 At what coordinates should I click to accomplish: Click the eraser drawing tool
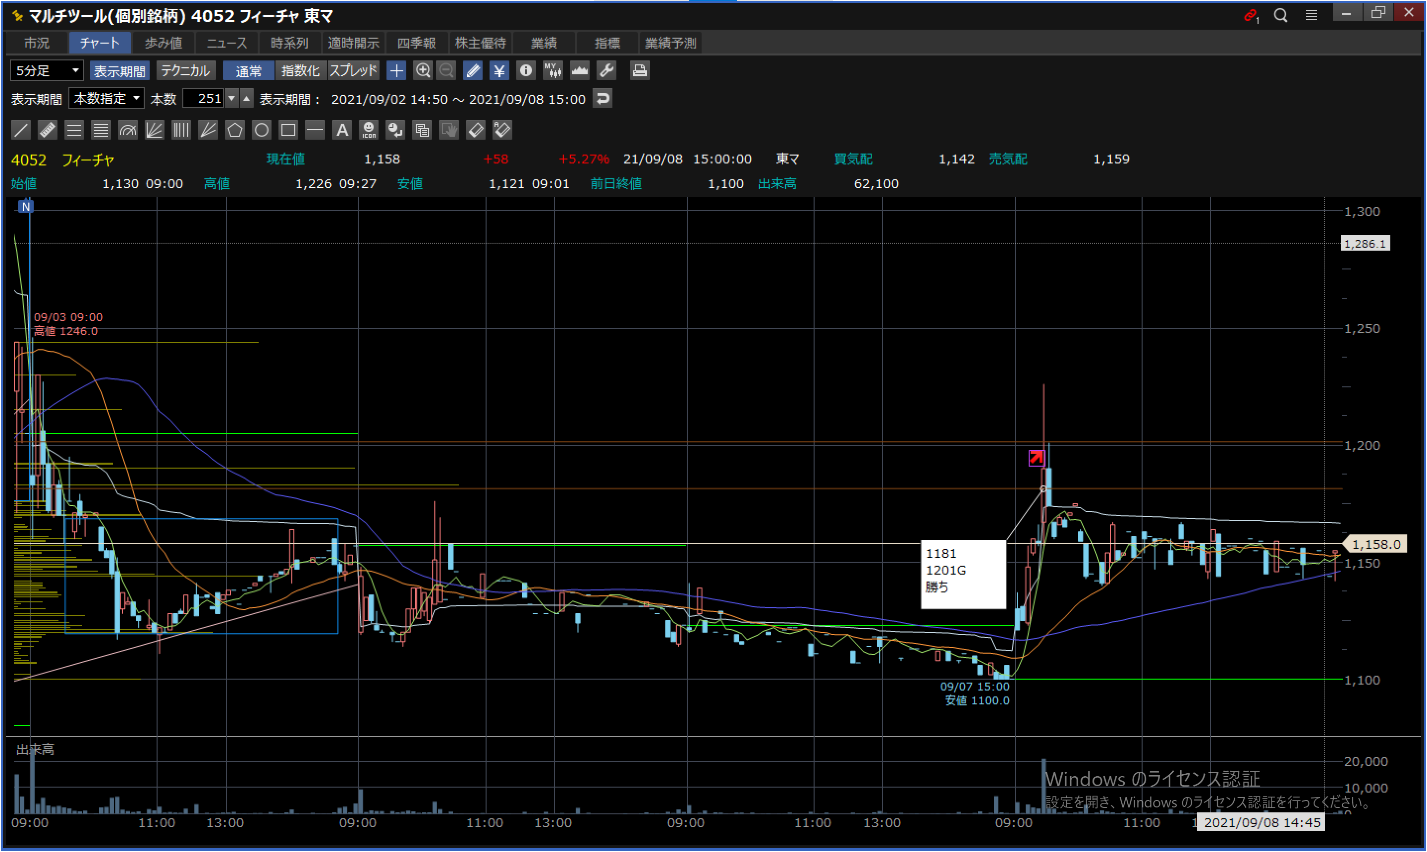[x=476, y=130]
